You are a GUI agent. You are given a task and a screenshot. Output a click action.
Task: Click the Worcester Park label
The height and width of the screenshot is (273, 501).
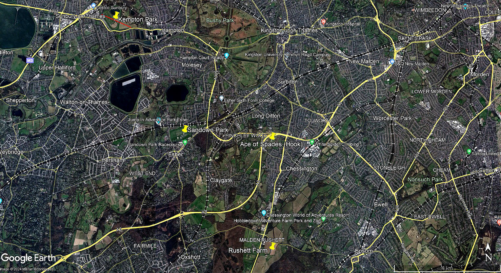tap(392, 118)
